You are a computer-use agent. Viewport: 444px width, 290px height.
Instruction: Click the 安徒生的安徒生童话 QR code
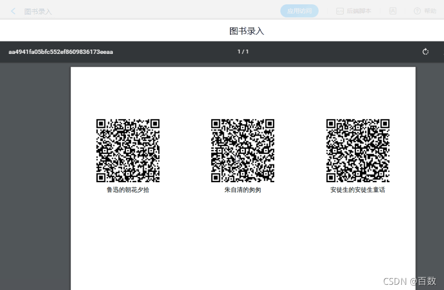[x=358, y=151]
